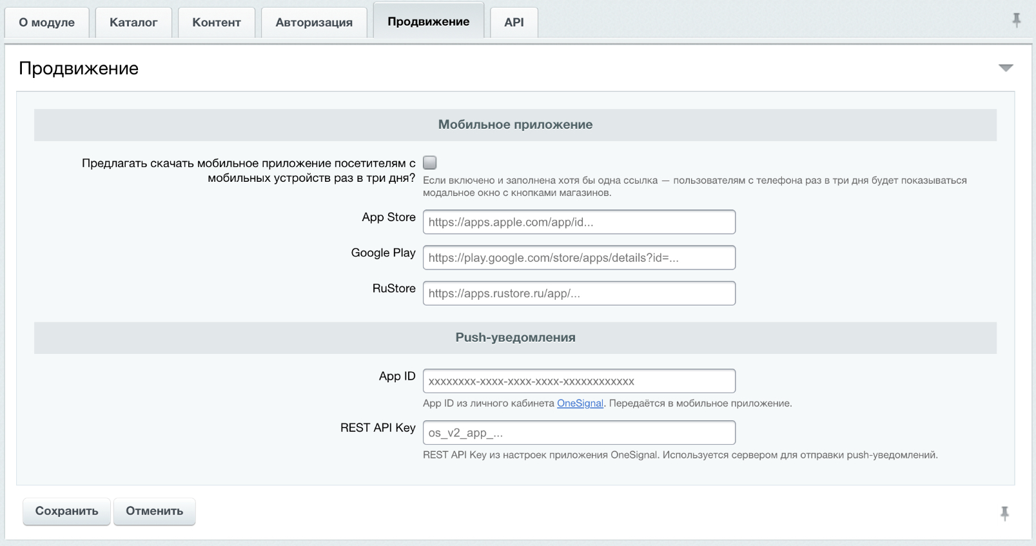Open the OneSignal link
1036x546 pixels.
pyautogui.click(x=580, y=403)
